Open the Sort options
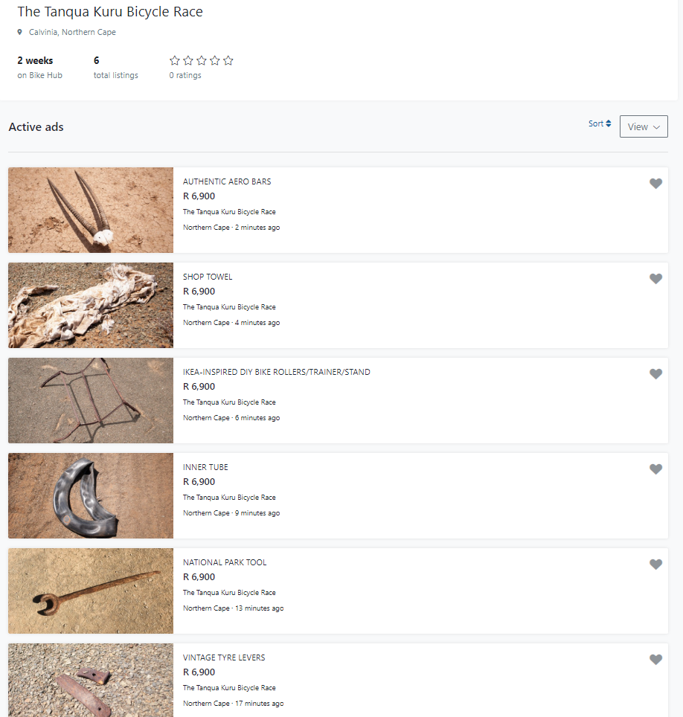This screenshot has width=683, height=717. point(600,124)
